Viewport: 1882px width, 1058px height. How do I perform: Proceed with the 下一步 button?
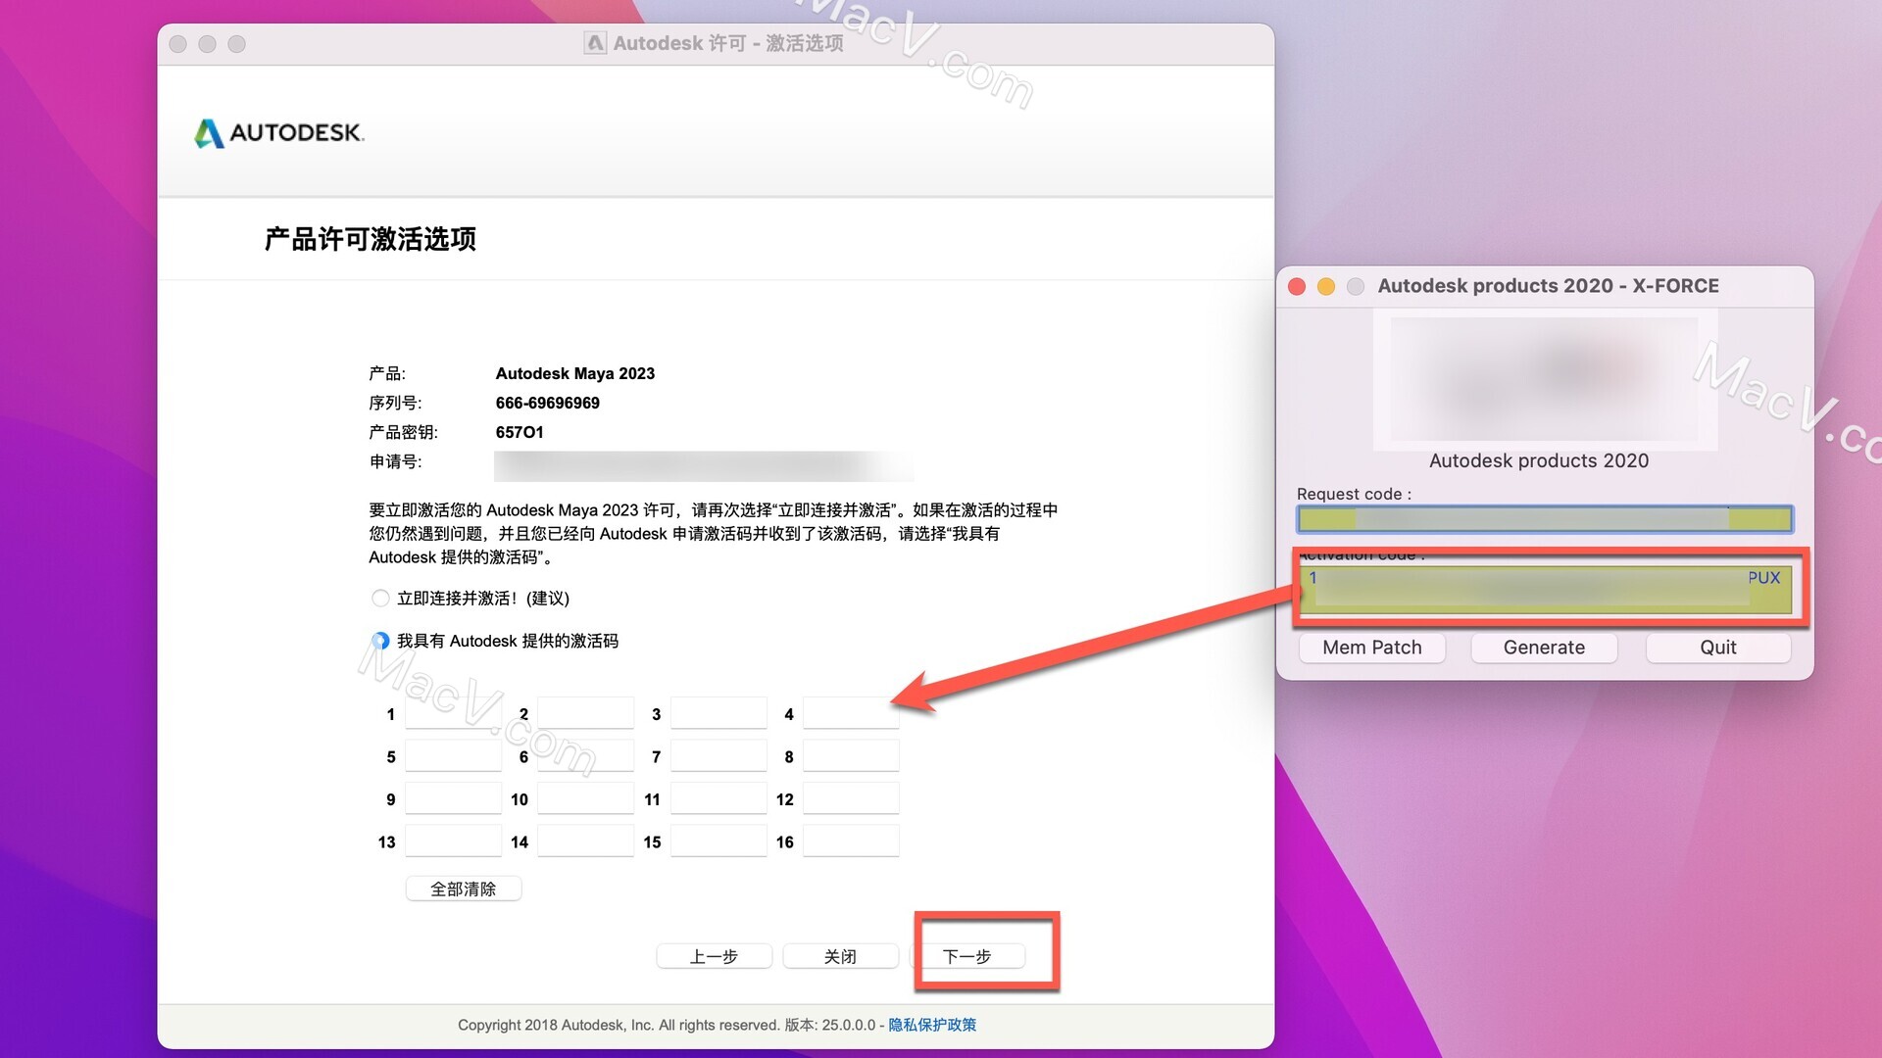967,956
